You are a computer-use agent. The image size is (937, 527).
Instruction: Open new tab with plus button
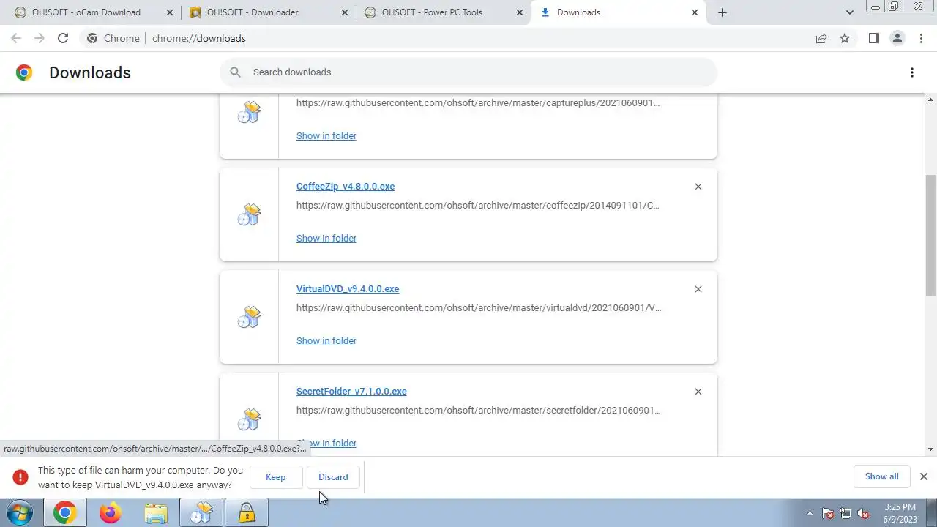[x=723, y=12]
